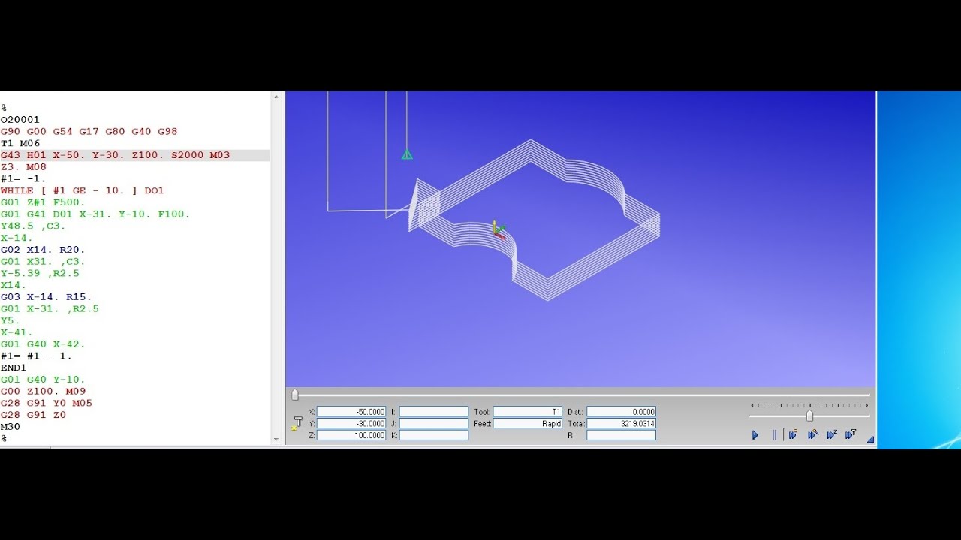This screenshot has height=540, width=961.
Task: Select the line 'G28 G91 Y0 M05'
Action: click(x=47, y=403)
